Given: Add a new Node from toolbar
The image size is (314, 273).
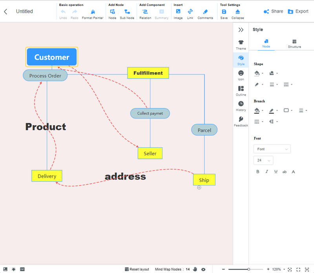Looking at the screenshot, I should tap(112, 14).
